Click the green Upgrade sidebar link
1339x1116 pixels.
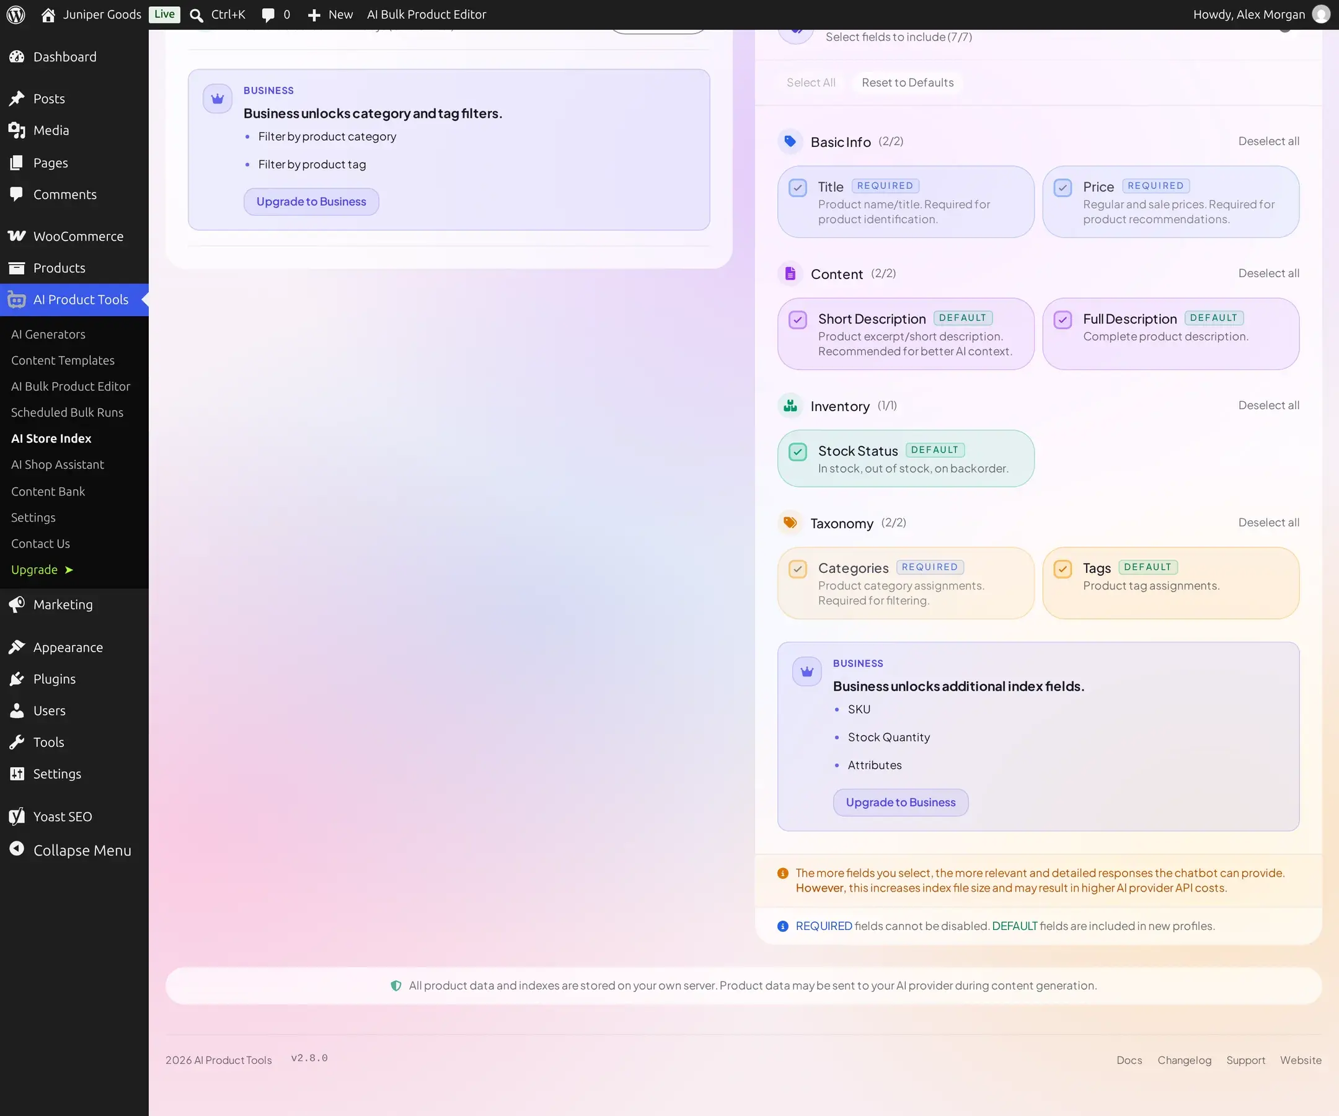click(42, 570)
